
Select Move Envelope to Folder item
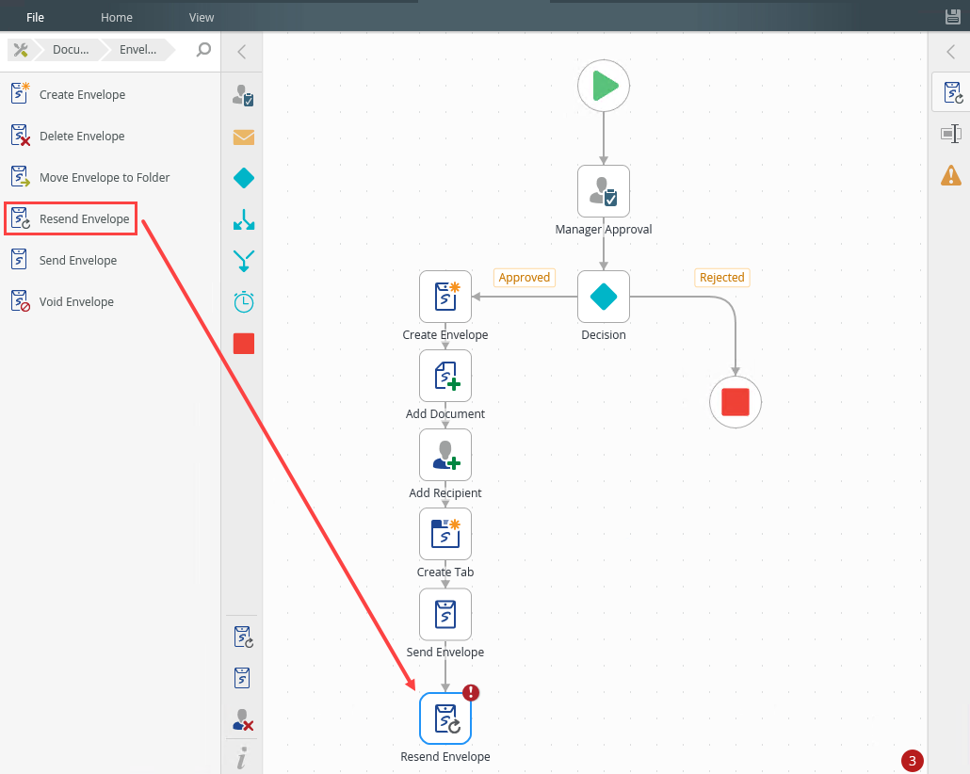[x=105, y=178]
